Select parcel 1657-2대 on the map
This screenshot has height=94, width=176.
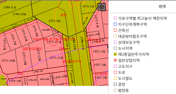(x=100, y=65)
